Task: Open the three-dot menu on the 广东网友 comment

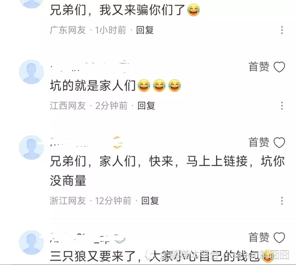Action: pos(282,30)
